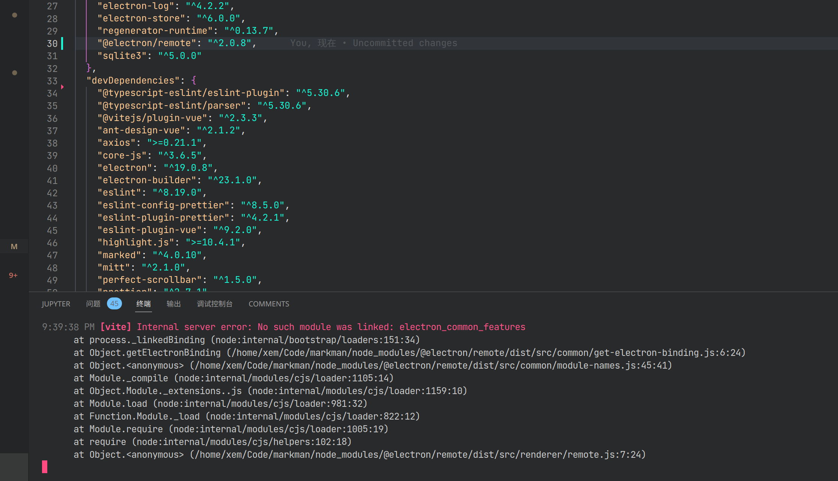
Task: Open the JUPYTER panel tab
Action: [56, 303]
